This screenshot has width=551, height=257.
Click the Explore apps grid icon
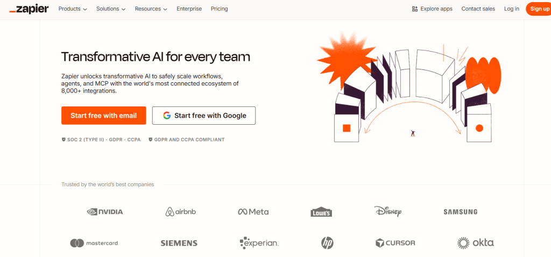[415, 9]
